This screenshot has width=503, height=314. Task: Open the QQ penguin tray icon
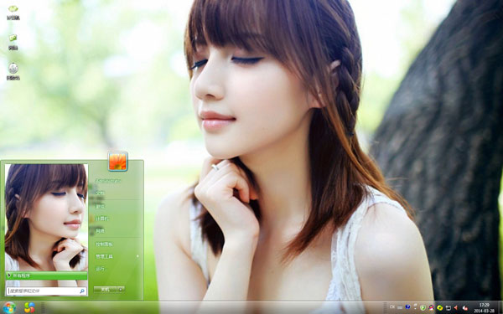point(432,307)
